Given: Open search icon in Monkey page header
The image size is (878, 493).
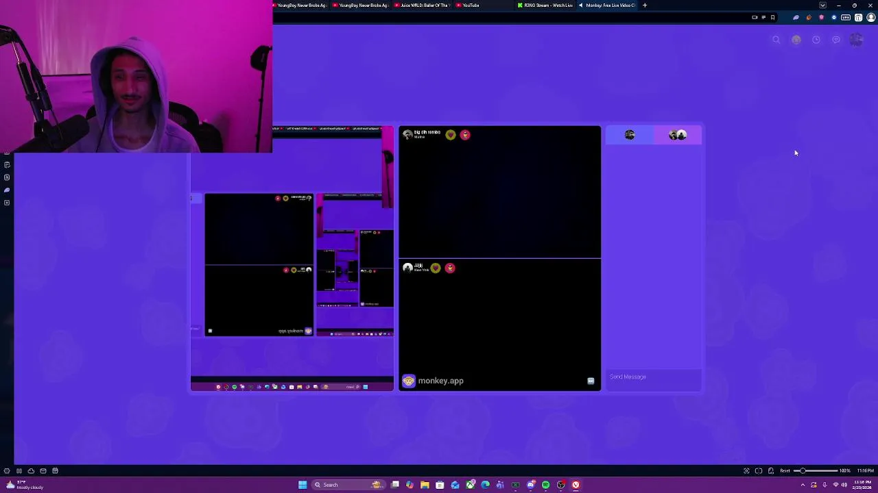Looking at the screenshot, I should (776, 40).
